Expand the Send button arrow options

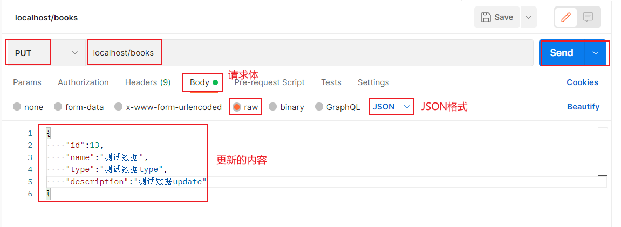pyautogui.click(x=596, y=53)
